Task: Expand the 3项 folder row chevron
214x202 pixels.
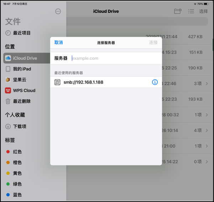Action: coord(207,84)
